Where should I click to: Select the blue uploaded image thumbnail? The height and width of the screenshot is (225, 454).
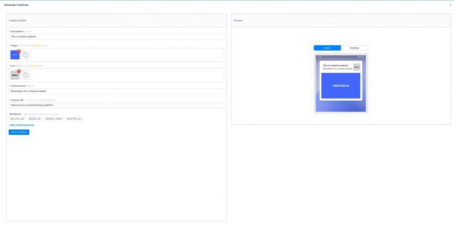coord(15,55)
